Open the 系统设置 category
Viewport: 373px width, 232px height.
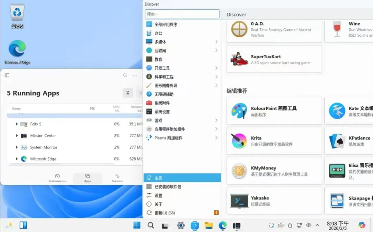click(x=182, y=112)
